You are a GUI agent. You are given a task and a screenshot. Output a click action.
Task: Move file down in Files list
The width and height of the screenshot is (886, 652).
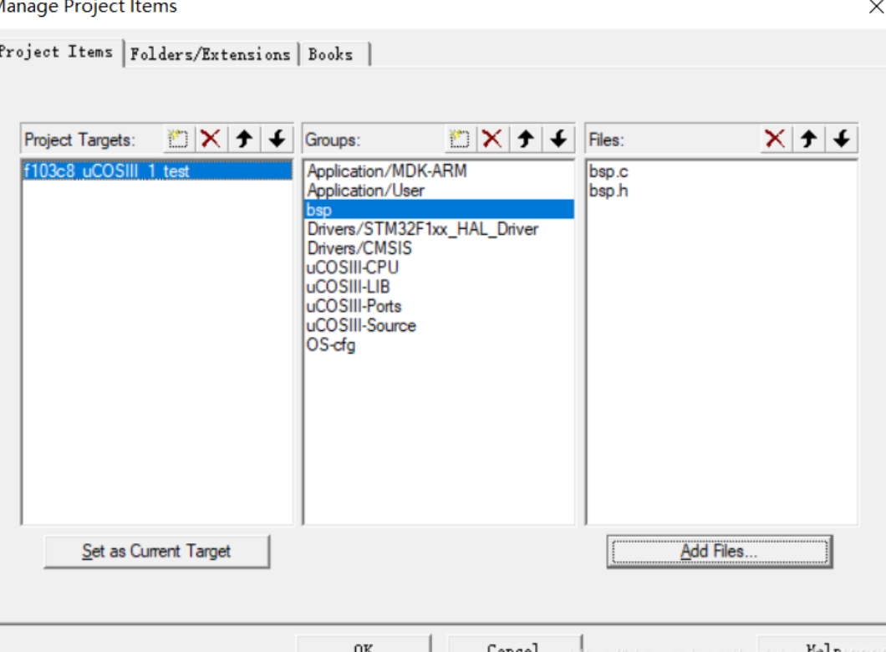coord(842,139)
